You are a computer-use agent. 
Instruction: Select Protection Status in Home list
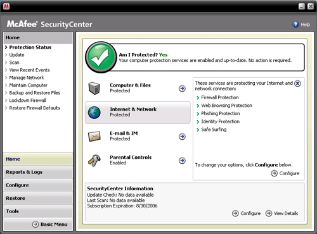[x=30, y=47]
